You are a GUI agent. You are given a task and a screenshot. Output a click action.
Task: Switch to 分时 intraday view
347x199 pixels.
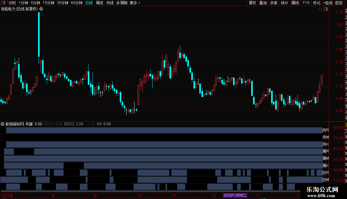pos(12,3)
